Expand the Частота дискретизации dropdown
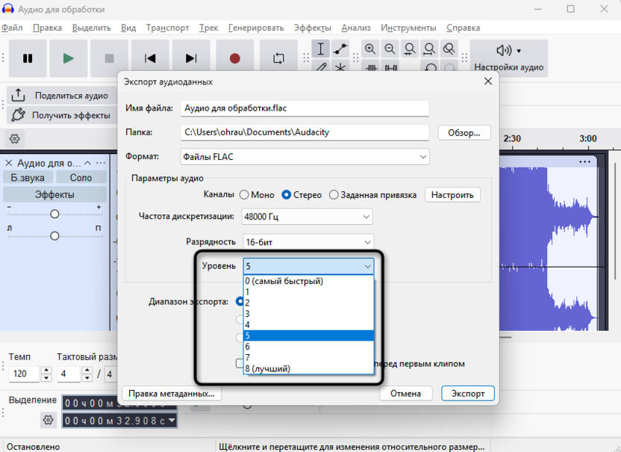The image size is (621, 452). 307,217
